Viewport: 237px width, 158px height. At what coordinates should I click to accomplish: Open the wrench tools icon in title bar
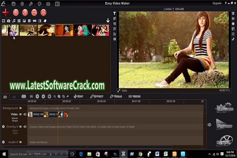(x=31, y=4)
